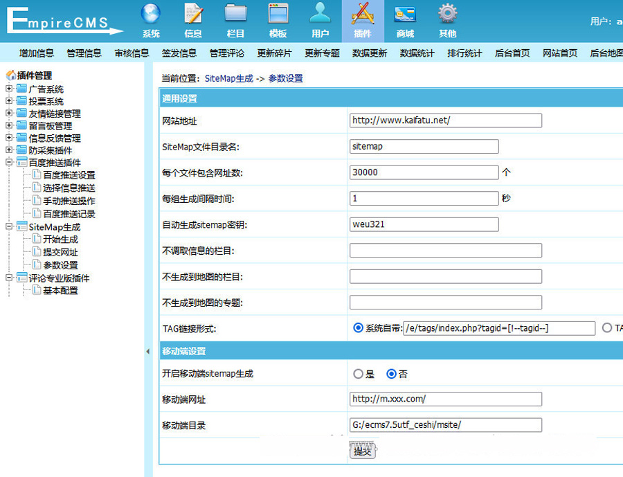Viewport: 623px width, 477px height.
Task: Click the 用户 person icon
Action: [320, 15]
